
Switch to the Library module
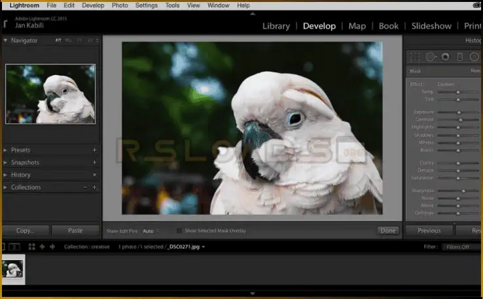(276, 26)
